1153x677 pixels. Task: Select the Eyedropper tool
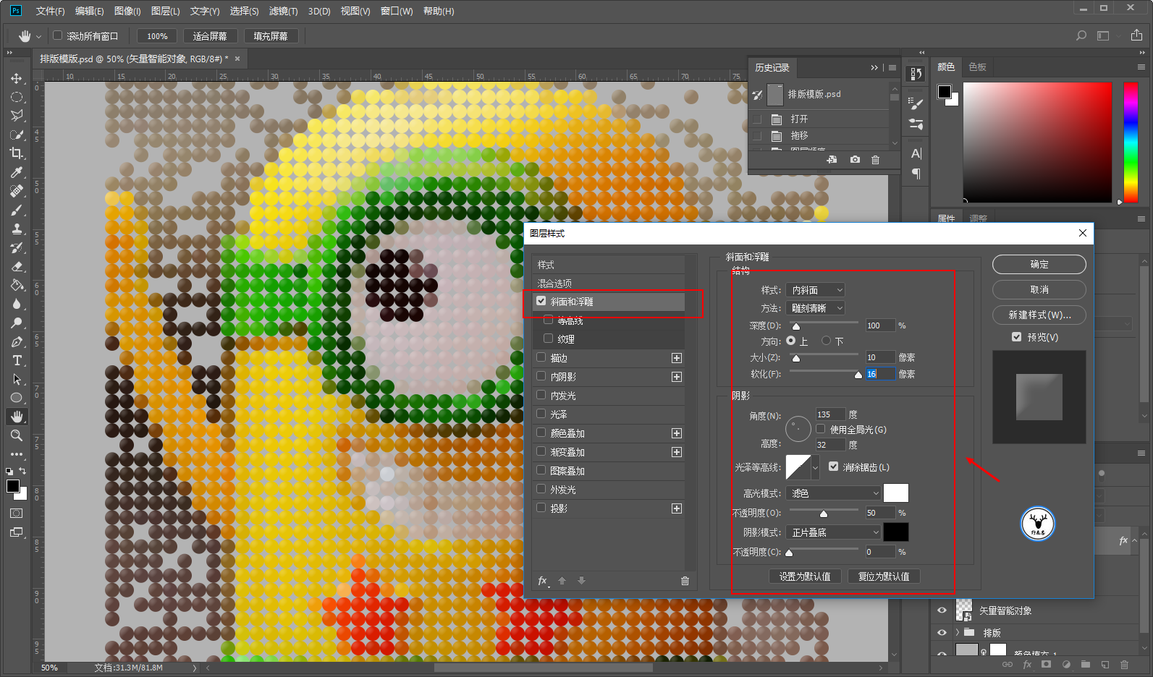pos(16,172)
